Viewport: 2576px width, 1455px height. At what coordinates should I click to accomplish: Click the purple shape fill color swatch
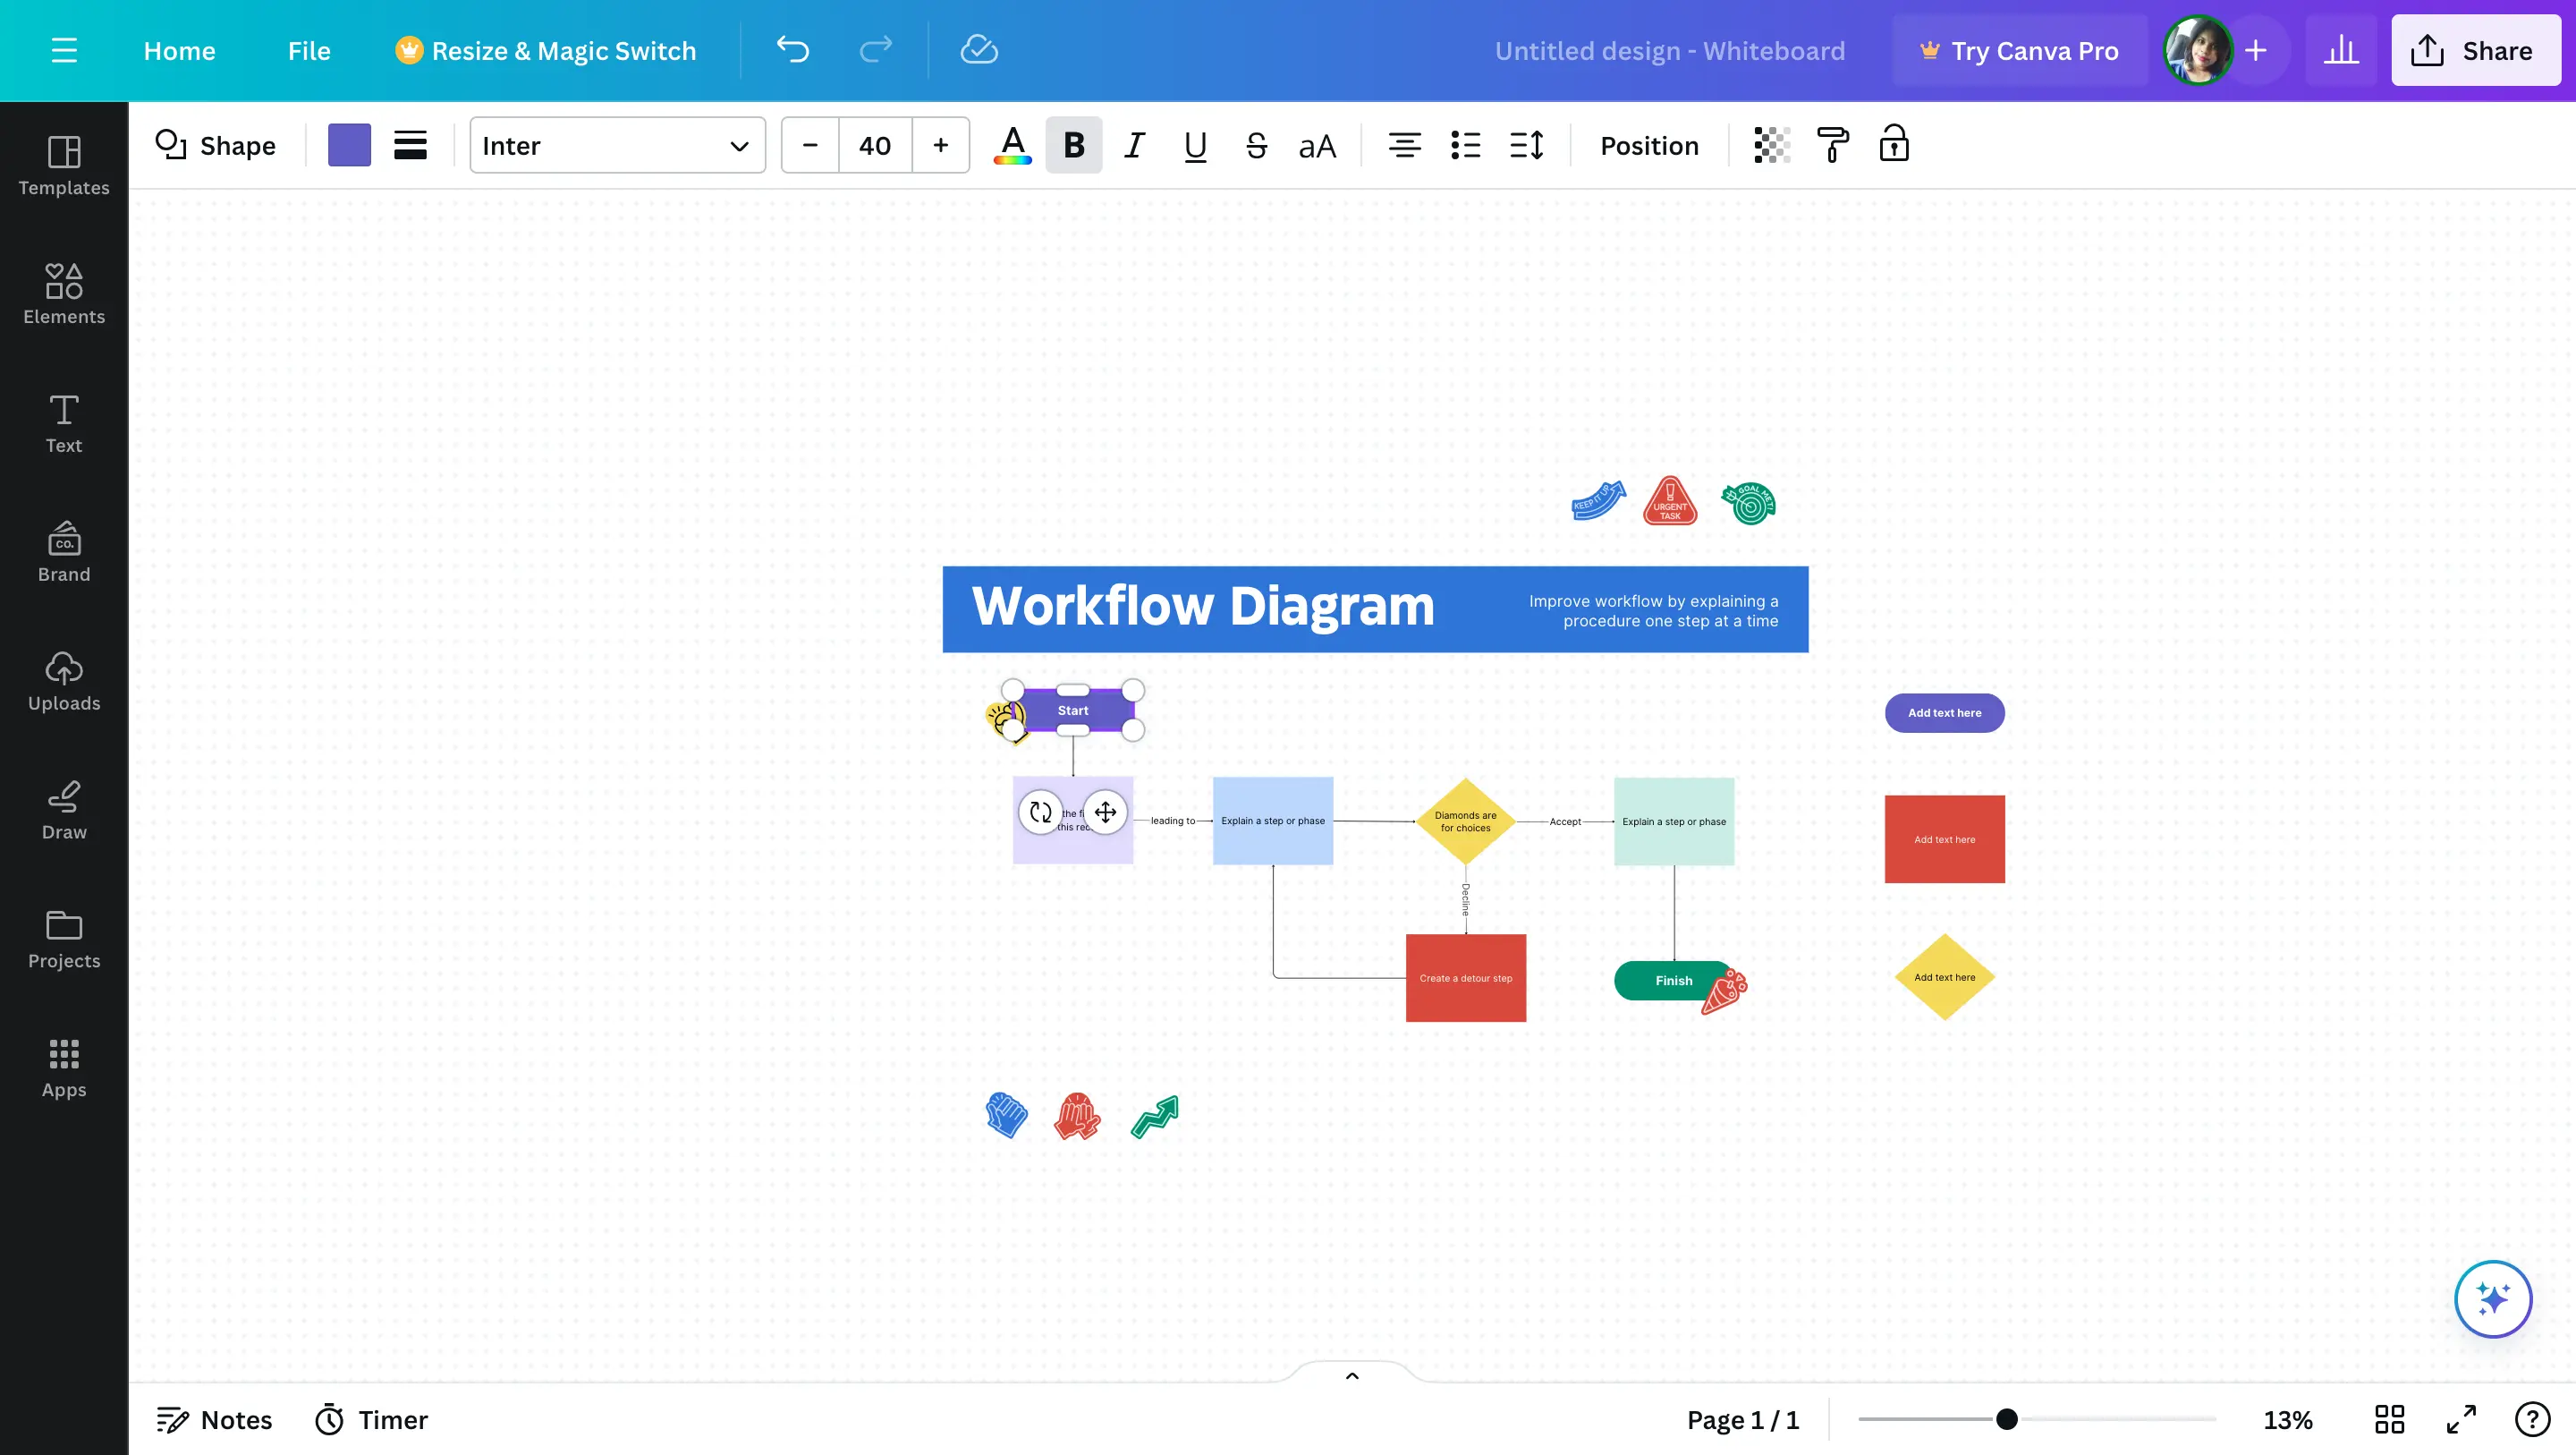[349, 145]
